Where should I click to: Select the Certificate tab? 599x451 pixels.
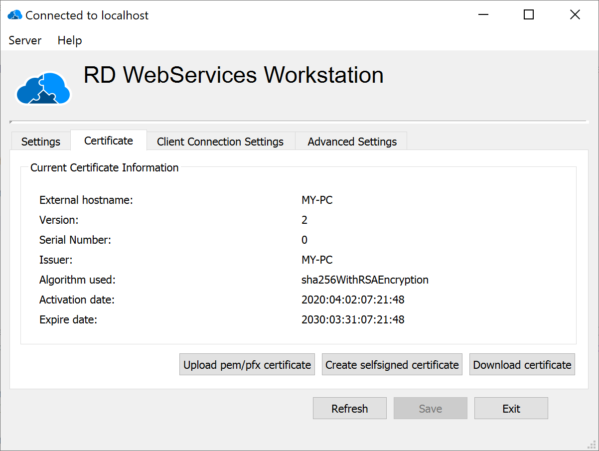109,141
